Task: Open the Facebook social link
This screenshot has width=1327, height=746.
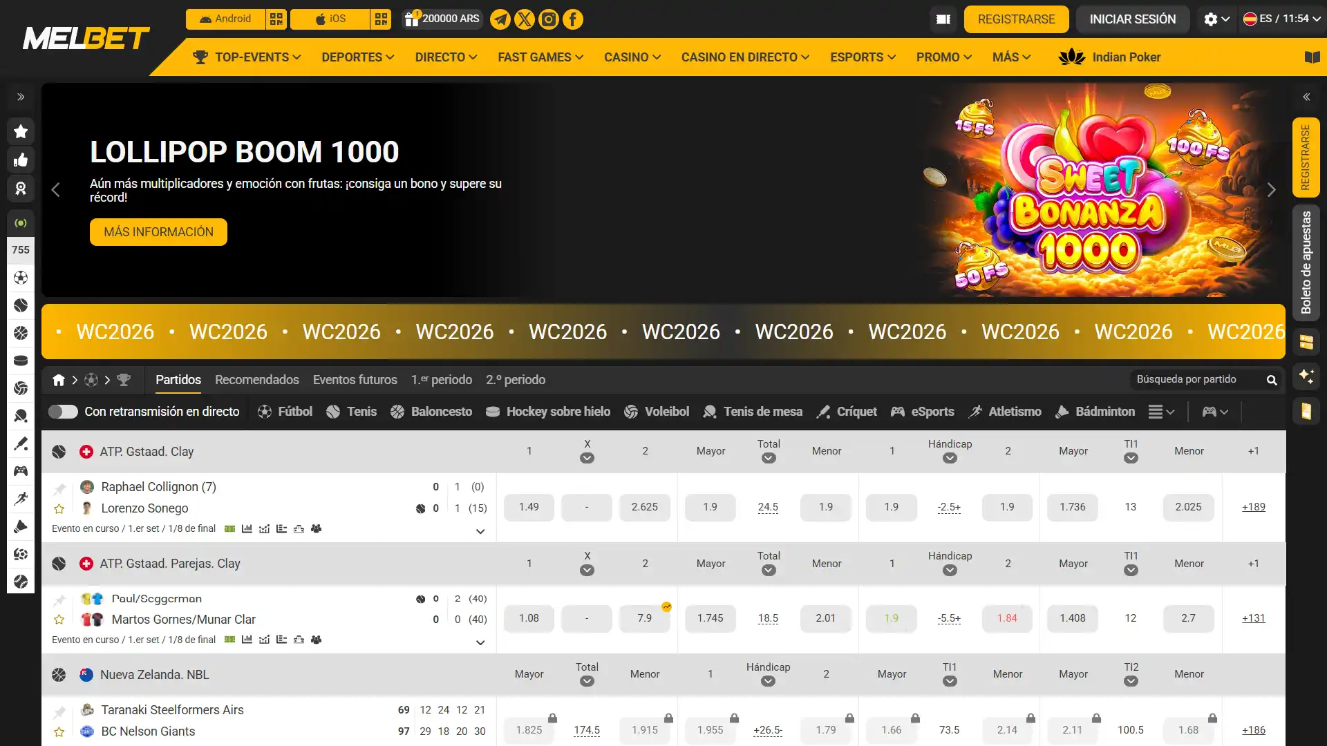Action: pos(573,19)
